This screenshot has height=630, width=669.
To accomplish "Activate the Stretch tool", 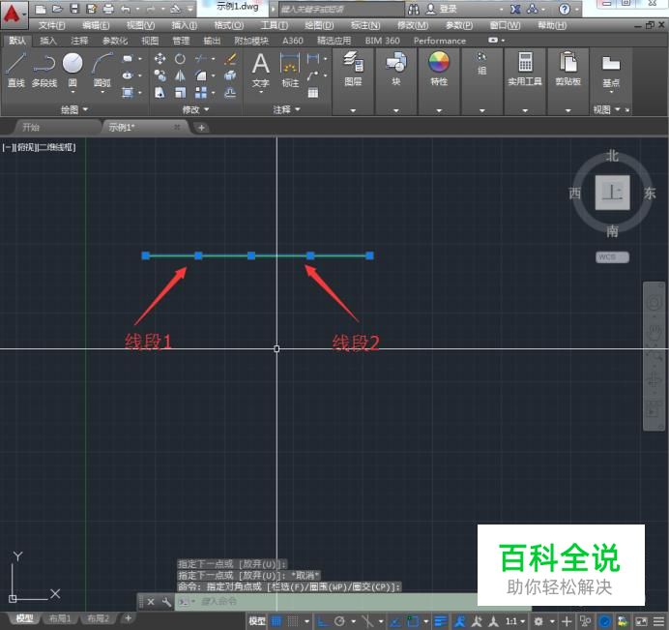I will point(160,93).
